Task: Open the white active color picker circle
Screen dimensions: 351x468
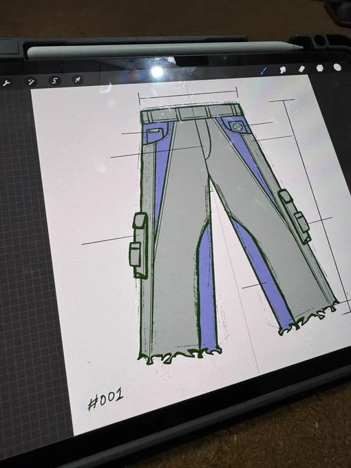Action: [x=337, y=67]
